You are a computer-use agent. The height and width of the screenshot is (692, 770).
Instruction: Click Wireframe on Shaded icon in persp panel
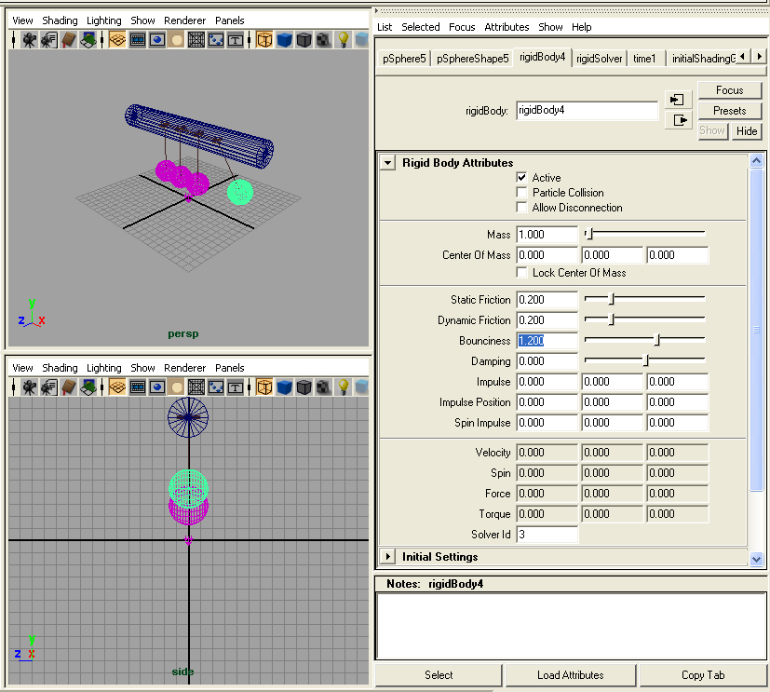[x=304, y=40]
